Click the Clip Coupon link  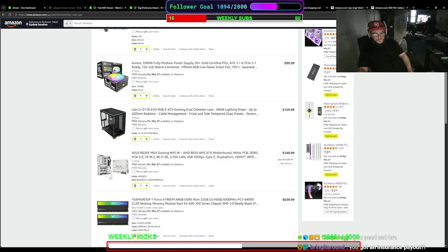tap(286, 163)
